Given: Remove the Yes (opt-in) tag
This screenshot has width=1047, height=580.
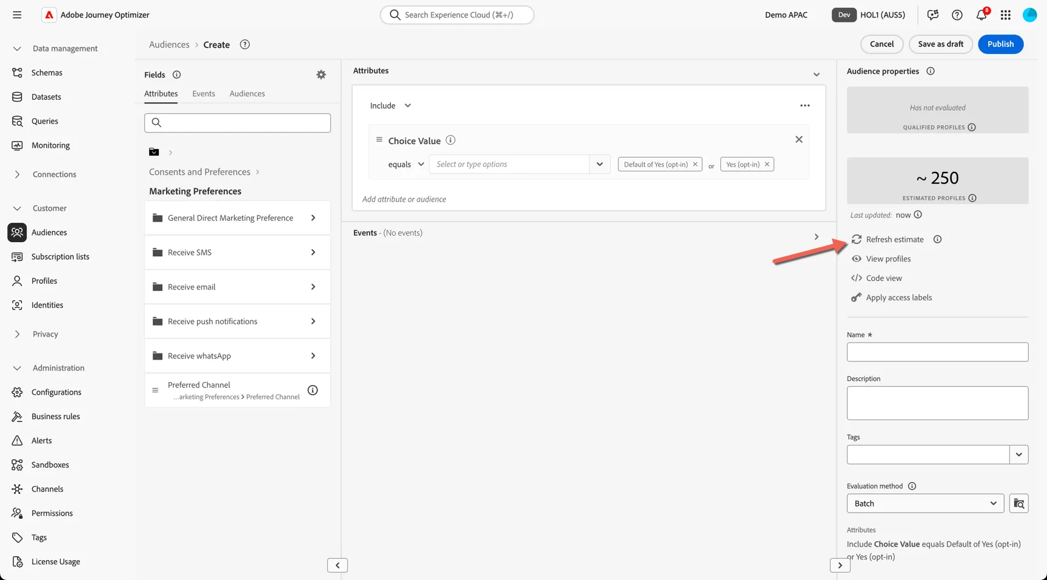Looking at the screenshot, I should coord(766,164).
